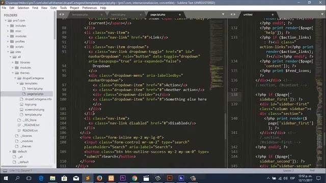Viewport: 326px width, 183px height.
Task: Close the template.php tab
Action: pos(101,15)
